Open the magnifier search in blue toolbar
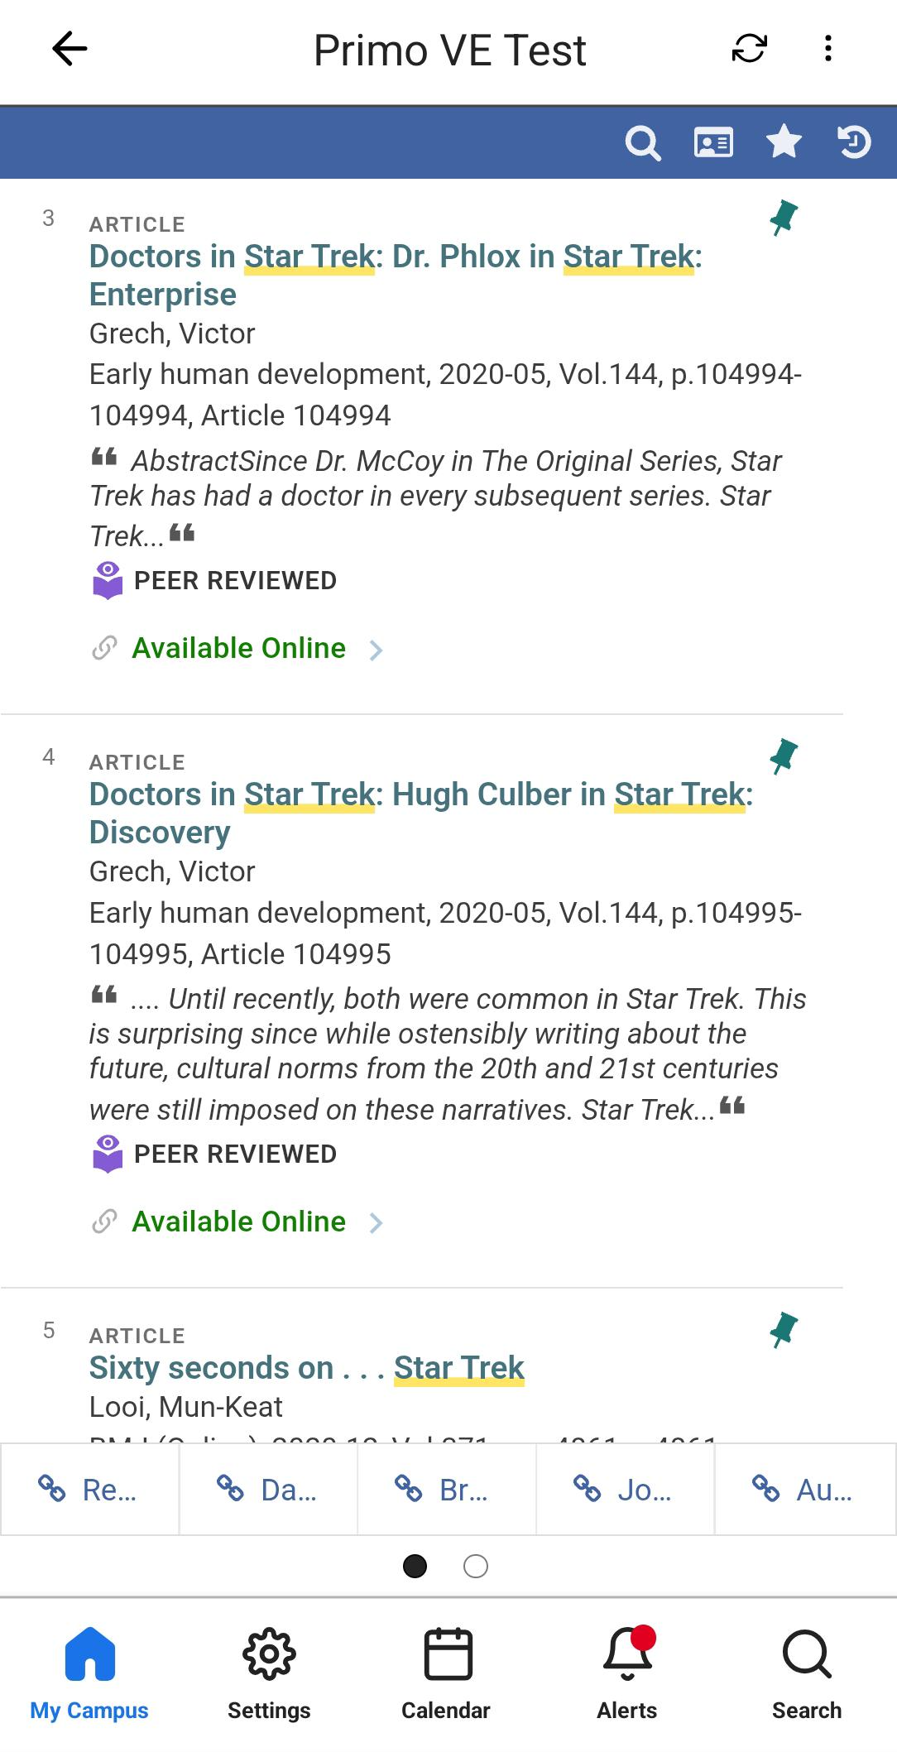Image resolution: width=897 pixels, height=1752 pixels. [x=642, y=142]
